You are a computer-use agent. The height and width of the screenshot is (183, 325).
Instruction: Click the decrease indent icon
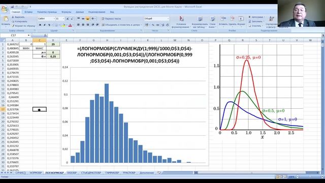point(92,25)
